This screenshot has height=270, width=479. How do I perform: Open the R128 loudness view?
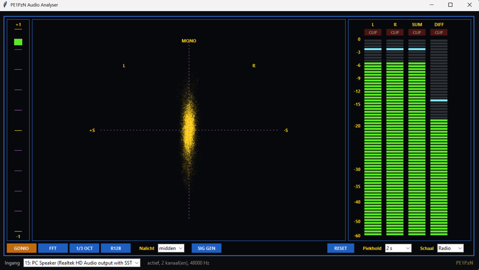point(116,248)
